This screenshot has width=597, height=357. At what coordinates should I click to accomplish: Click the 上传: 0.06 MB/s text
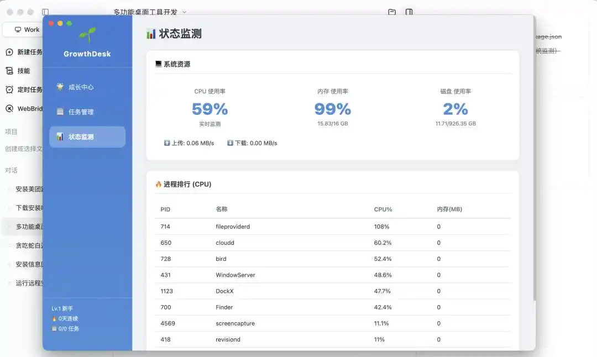coord(193,143)
